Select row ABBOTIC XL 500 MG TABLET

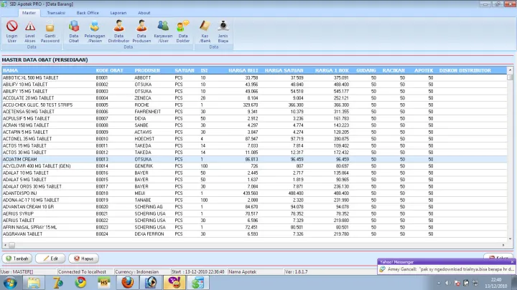pos(254,78)
